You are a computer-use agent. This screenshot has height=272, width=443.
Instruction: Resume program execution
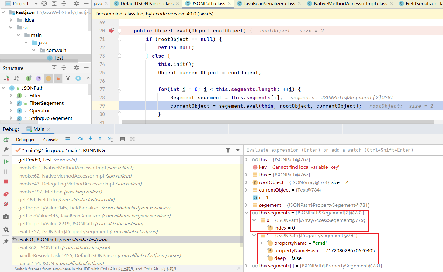pos(6,161)
